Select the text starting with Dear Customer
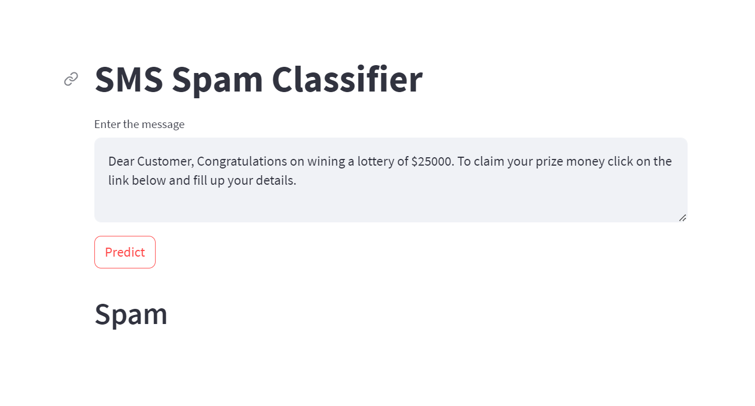755x406 pixels. (x=390, y=170)
